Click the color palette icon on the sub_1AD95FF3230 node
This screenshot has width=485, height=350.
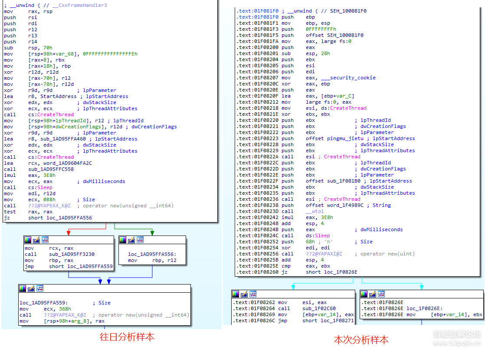coord(28,240)
